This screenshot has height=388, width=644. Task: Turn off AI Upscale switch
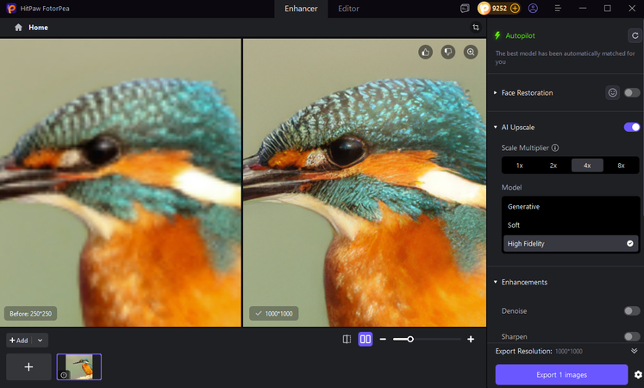(632, 128)
